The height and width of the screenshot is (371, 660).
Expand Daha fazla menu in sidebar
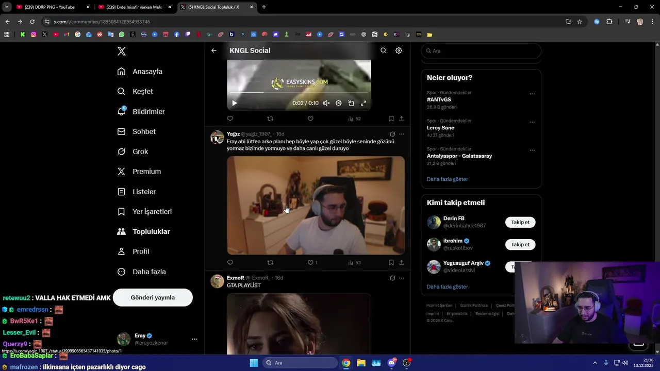click(141, 272)
